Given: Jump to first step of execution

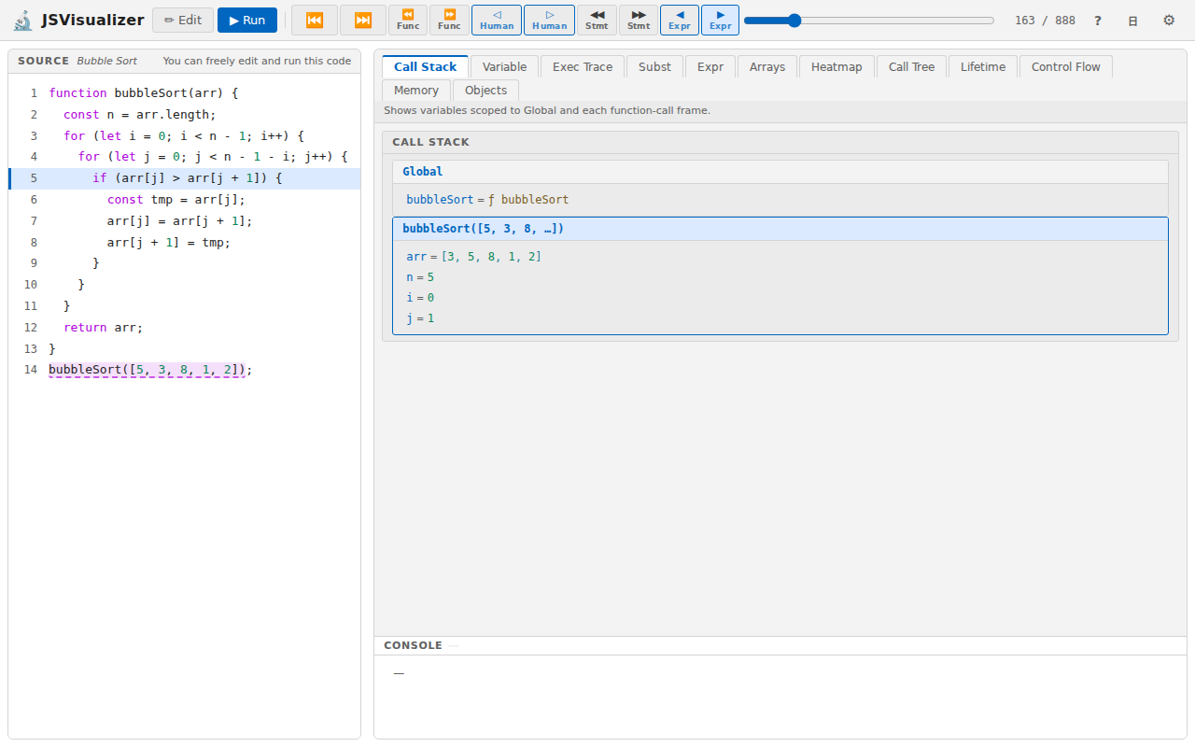Looking at the screenshot, I should click(x=315, y=21).
